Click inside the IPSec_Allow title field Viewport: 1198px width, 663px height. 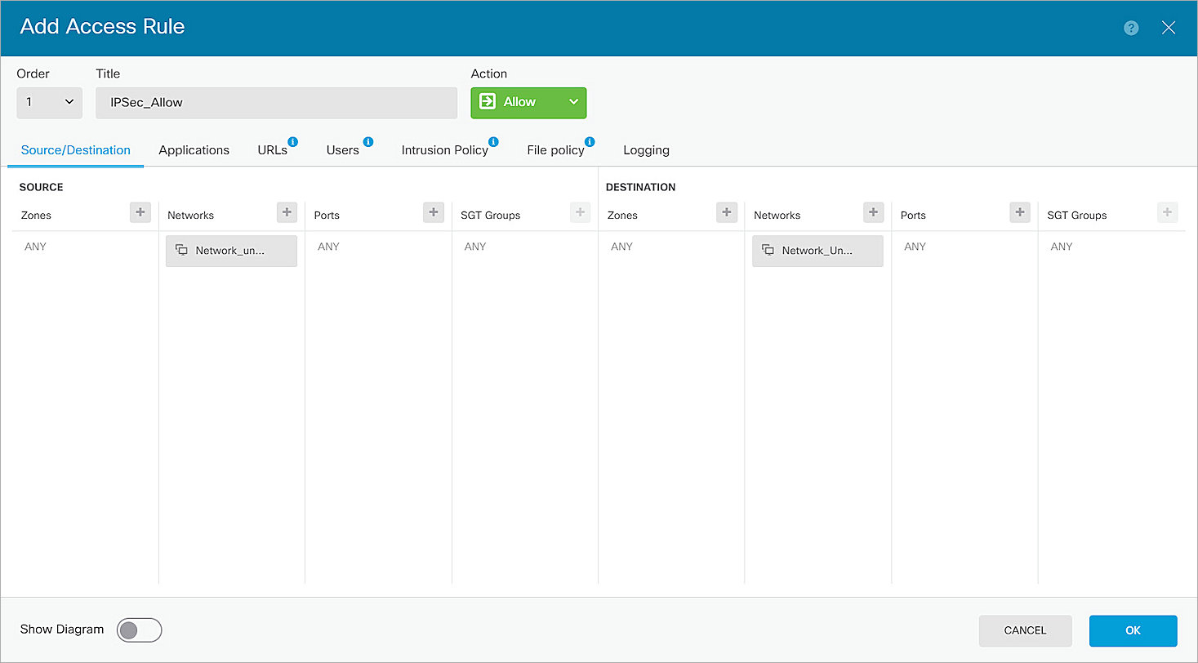[x=276, y=102]
